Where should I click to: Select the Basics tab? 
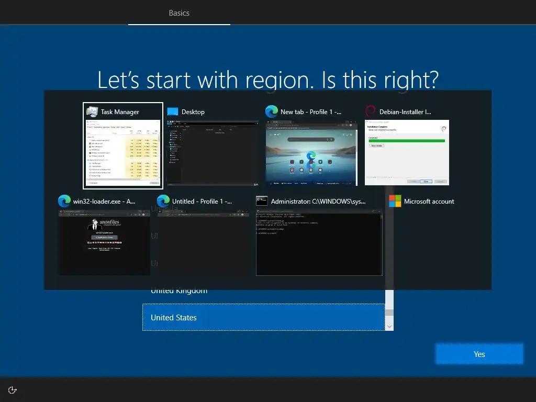(x=179, y=13)
